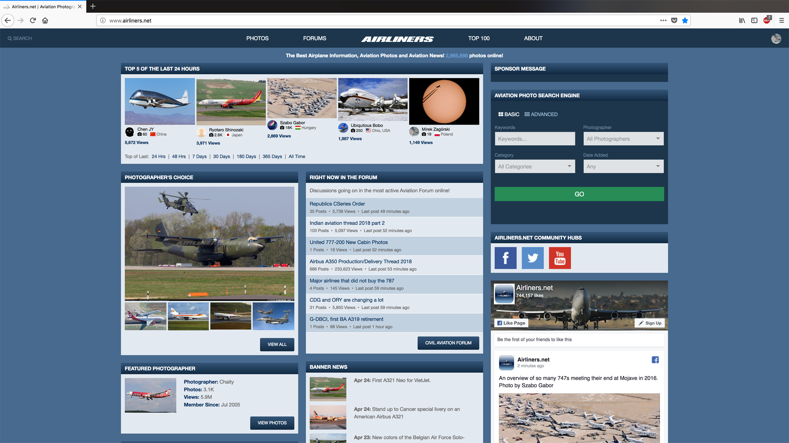Image resolution: width=789 pixels, height=443 pixels.
Task: Switch search engine to Basic mode
Action: (x=509, y=114)
